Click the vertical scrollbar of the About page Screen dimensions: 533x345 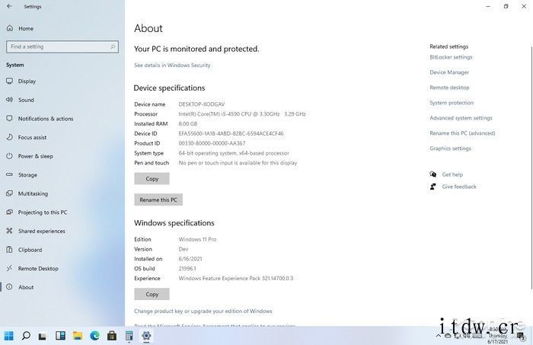pyautogui.click(x=531, y=168)
